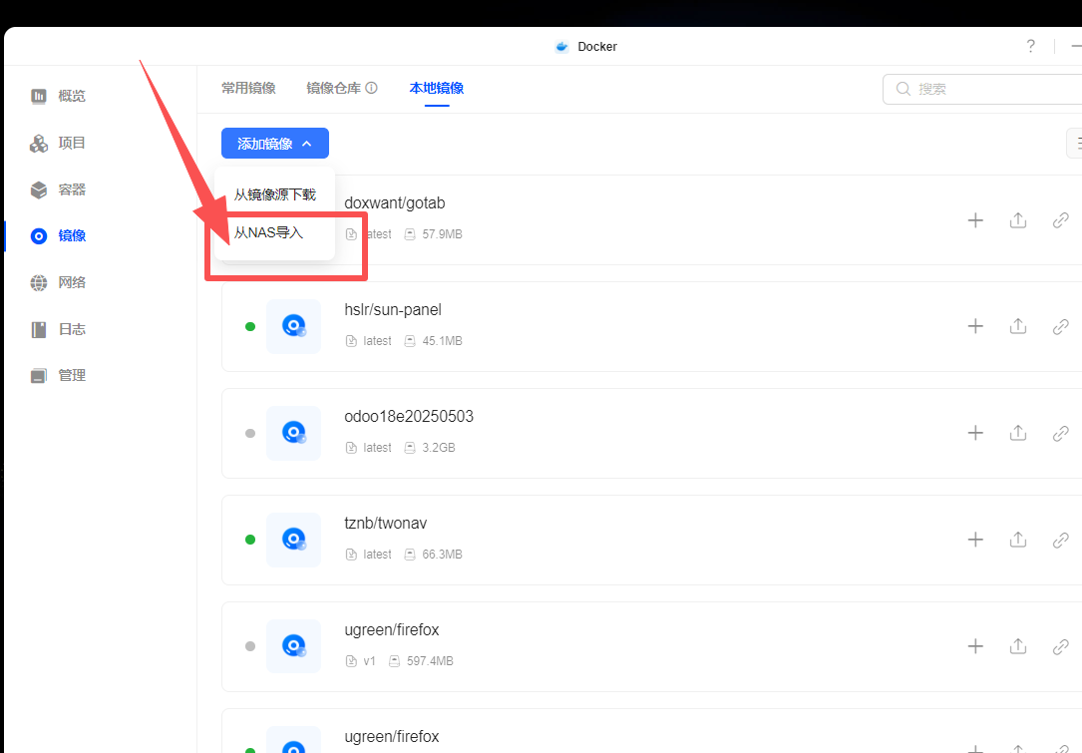This screenshot has width=1082, height=753.
Task: Check status dot of ugreen/firefox image
Action: click(x=249, y=646)
